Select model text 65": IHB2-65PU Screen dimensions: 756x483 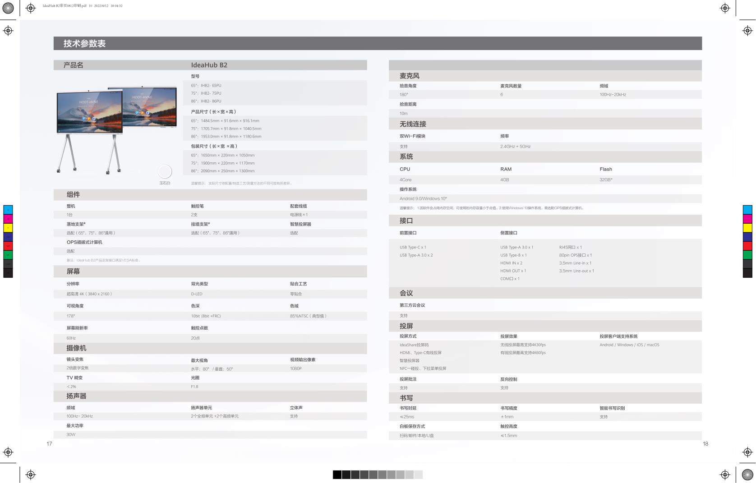coord(206,85)
